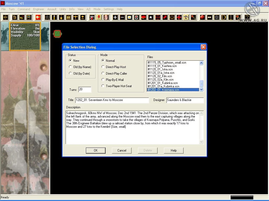269x201 pixels.
Task: Click the airplane air mission icon
Action: pos(76,17)
